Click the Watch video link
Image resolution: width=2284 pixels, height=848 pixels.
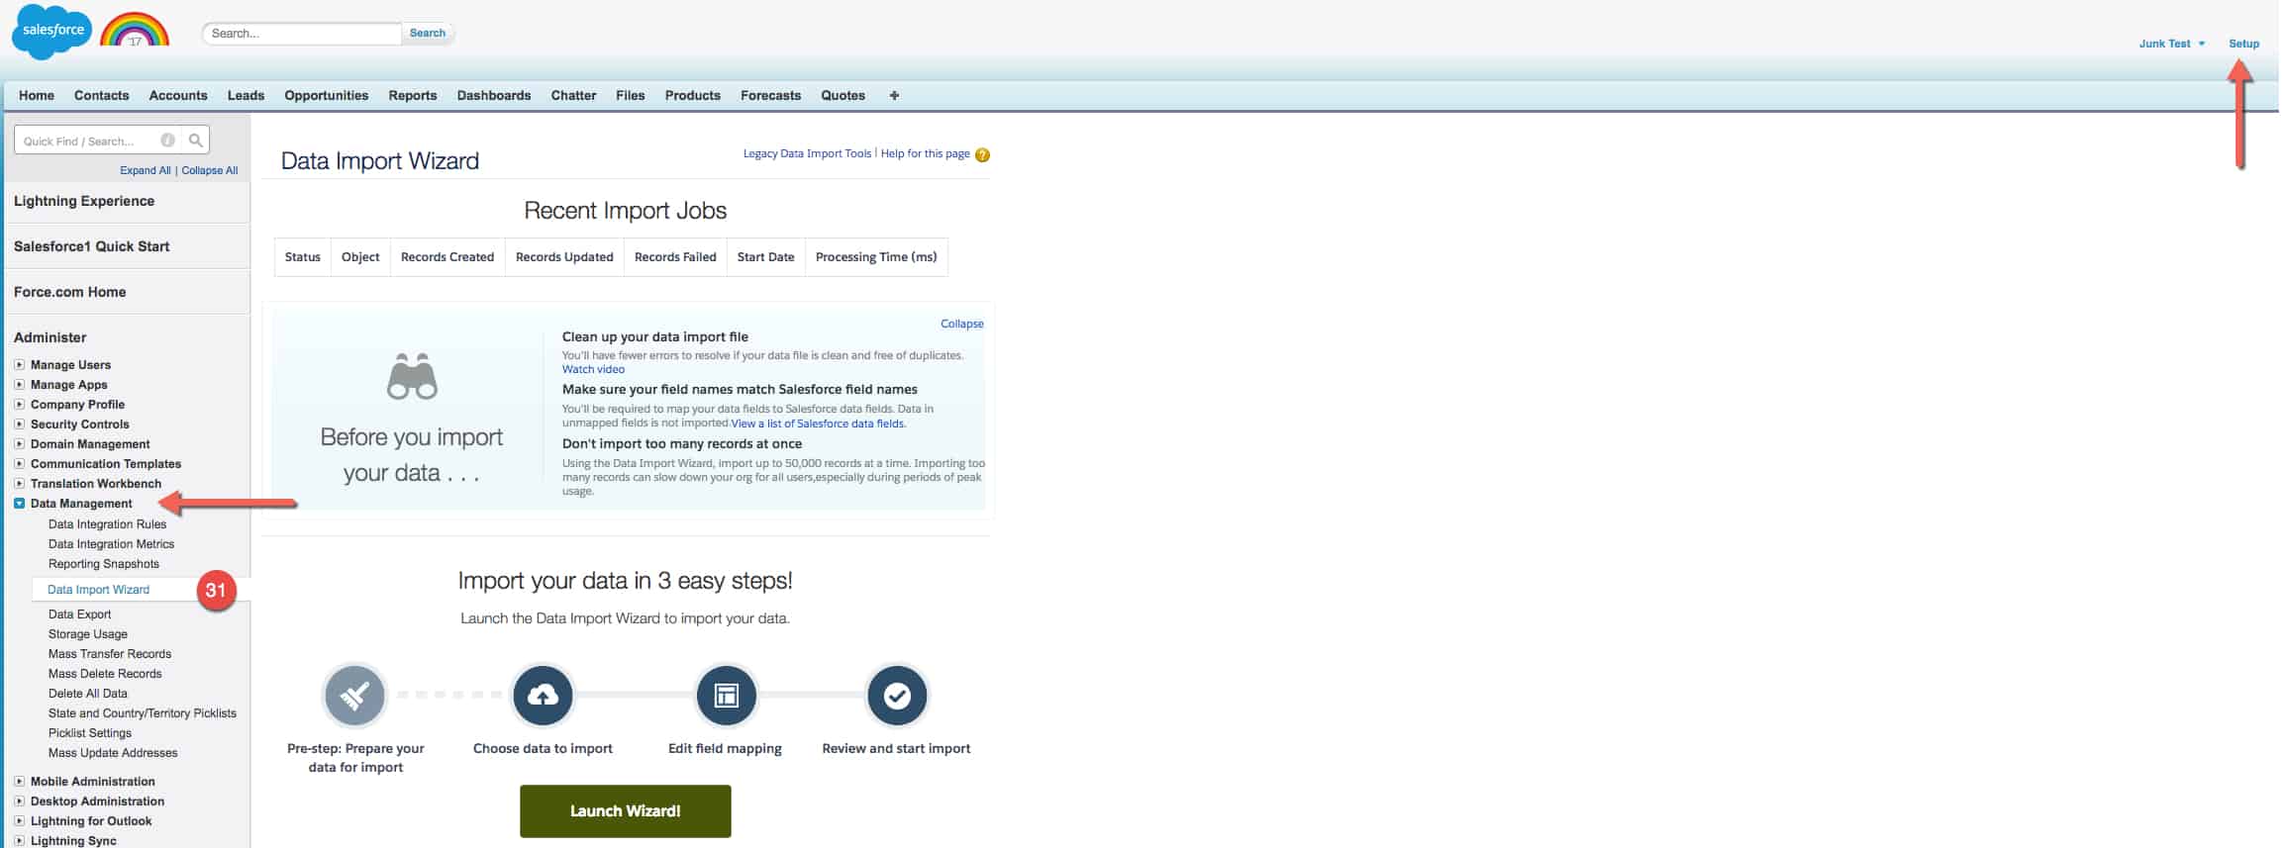pos(593,369)
